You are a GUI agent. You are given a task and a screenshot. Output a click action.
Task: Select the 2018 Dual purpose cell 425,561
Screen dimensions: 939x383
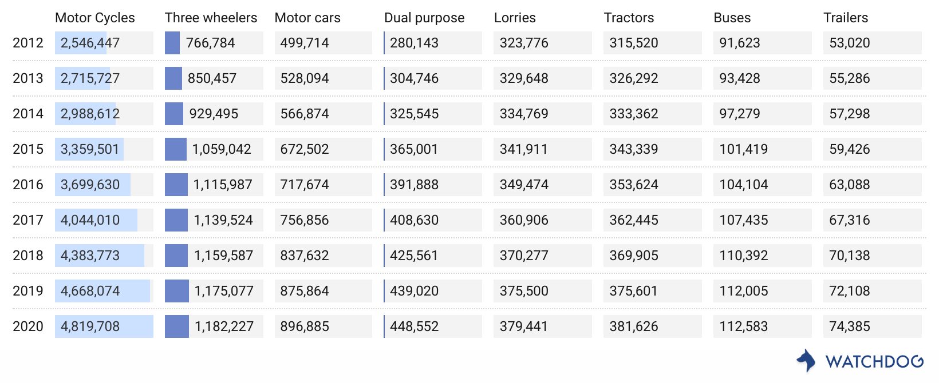coord(433,256)
